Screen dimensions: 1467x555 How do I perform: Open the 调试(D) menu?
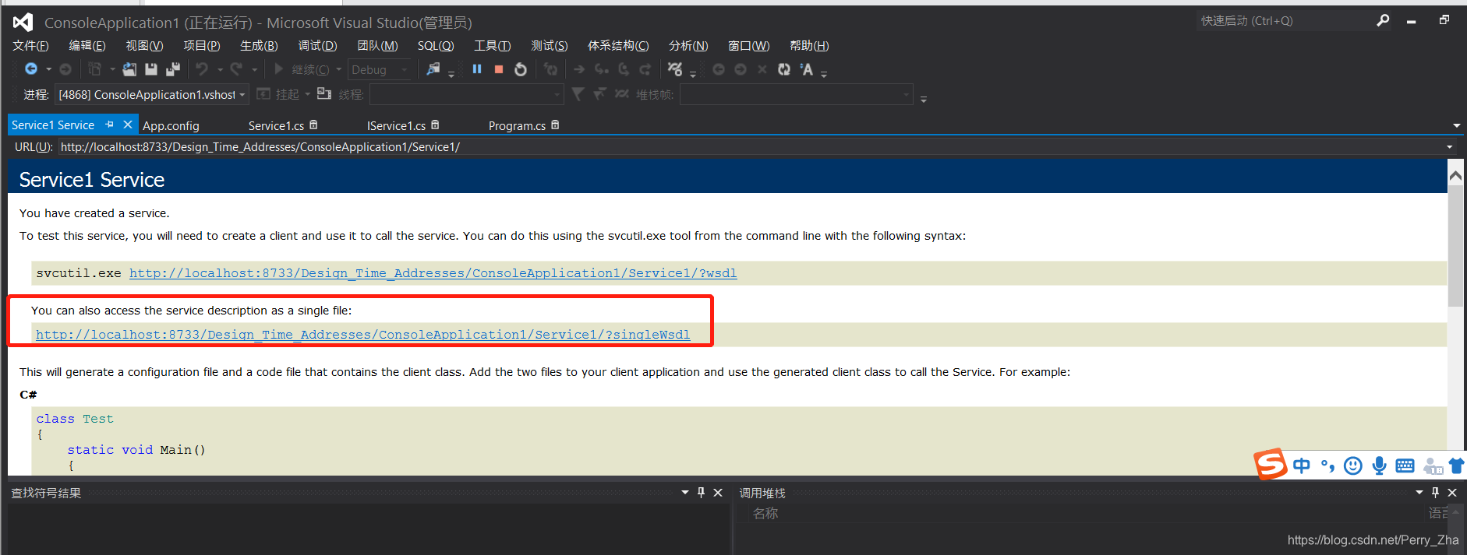click(x=317, y=46)
